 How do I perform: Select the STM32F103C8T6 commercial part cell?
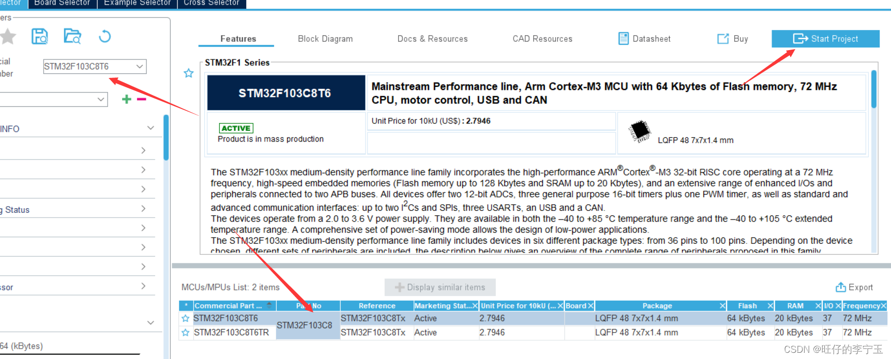pos(234,318)
